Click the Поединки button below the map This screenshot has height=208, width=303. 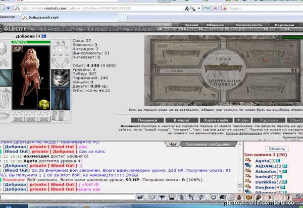click(147, 120)
